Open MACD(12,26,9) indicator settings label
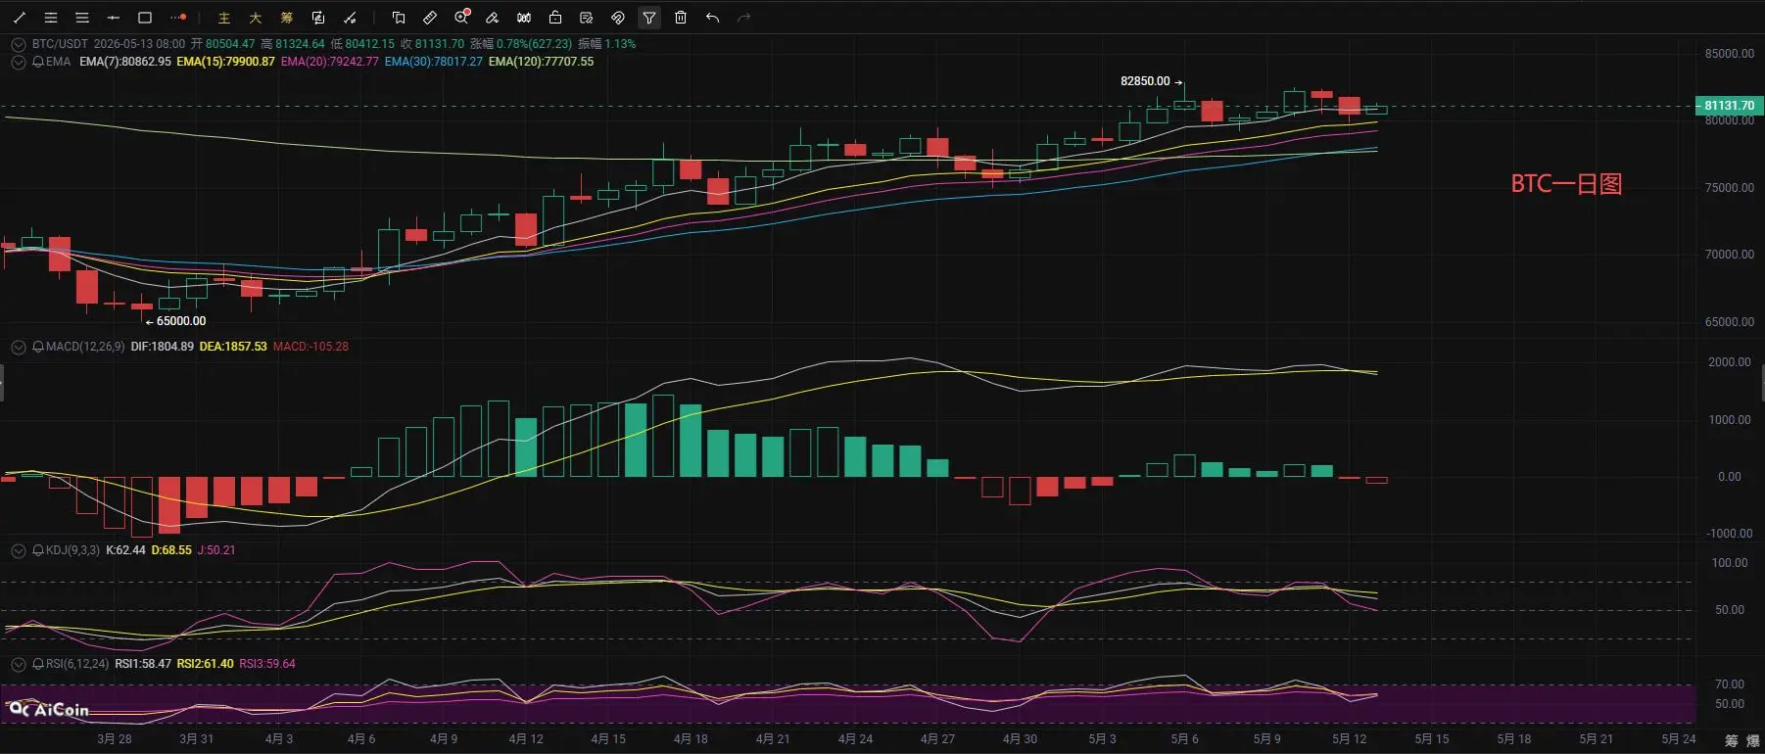This screenshot has width=1765, height=754. 85,347
